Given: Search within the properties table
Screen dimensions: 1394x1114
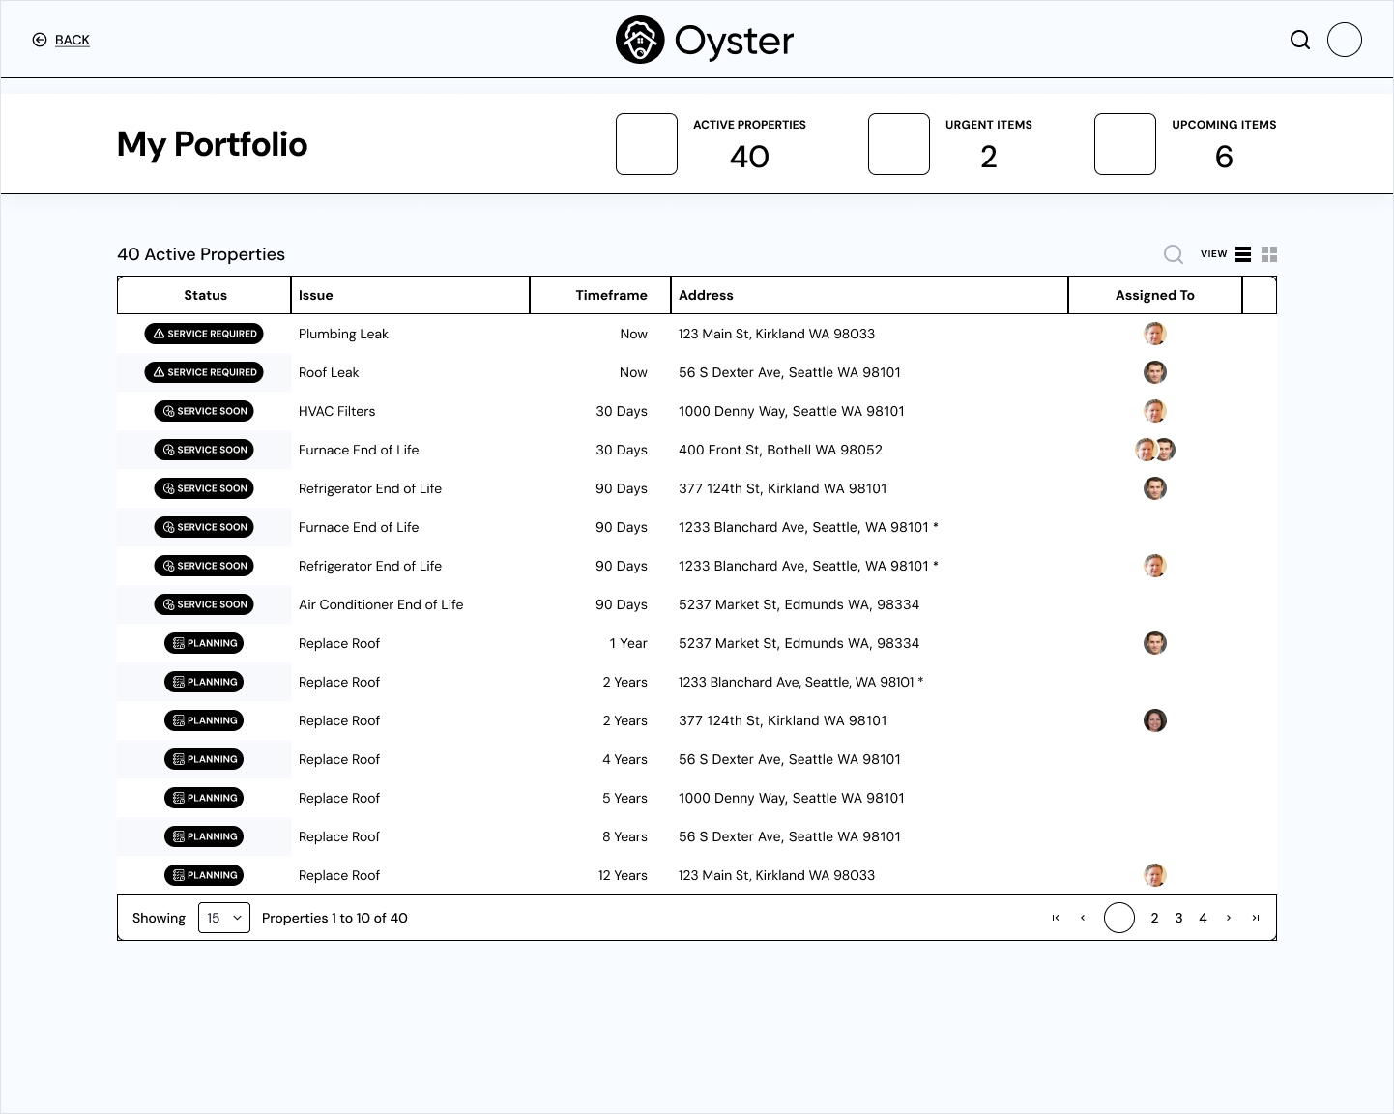Looking at the screenshot, I should [1174, 254].
